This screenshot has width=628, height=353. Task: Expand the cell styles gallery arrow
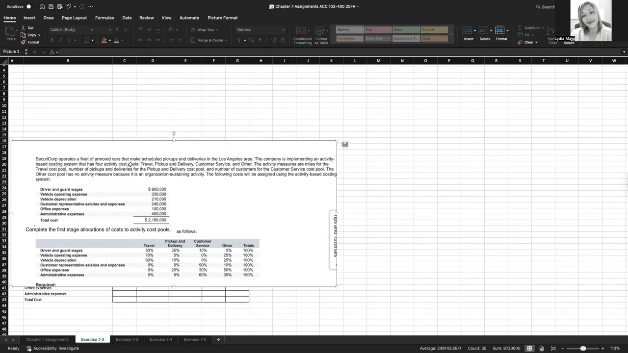coord(451,34)
